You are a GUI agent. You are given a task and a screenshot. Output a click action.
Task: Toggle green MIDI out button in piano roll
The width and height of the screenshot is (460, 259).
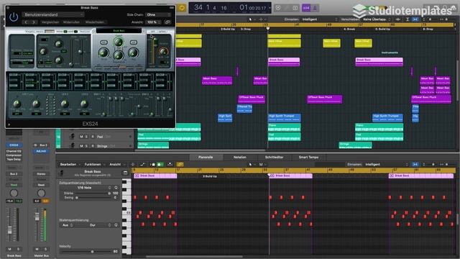(160, 165)
